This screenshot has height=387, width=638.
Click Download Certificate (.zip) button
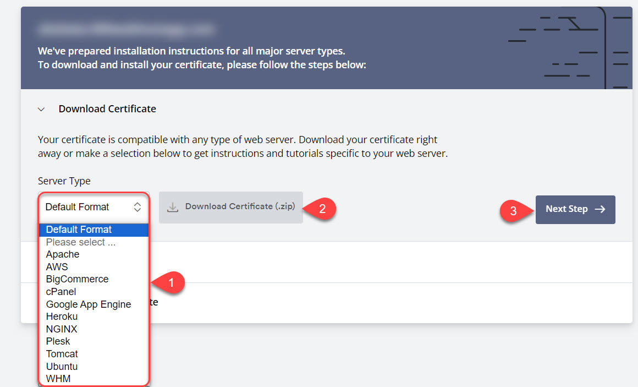click(231, 207)
